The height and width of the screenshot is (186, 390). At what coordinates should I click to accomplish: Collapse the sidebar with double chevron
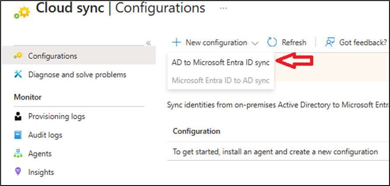point(148,43)
